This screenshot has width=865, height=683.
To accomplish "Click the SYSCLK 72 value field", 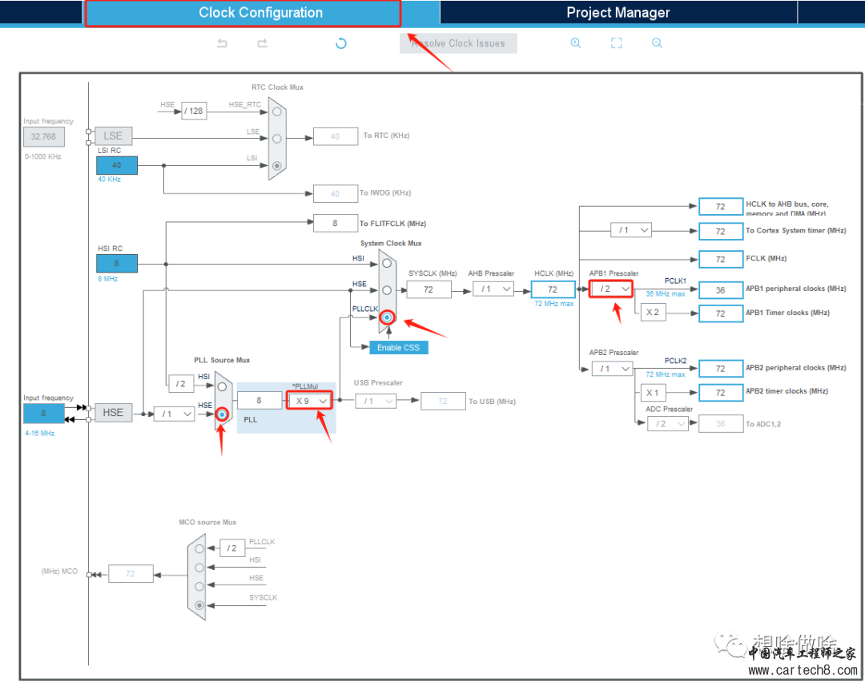I will point(428,289).
